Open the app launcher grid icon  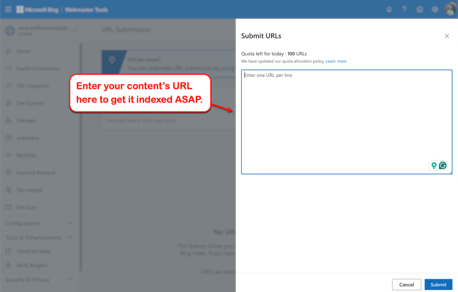pos(8,10)
